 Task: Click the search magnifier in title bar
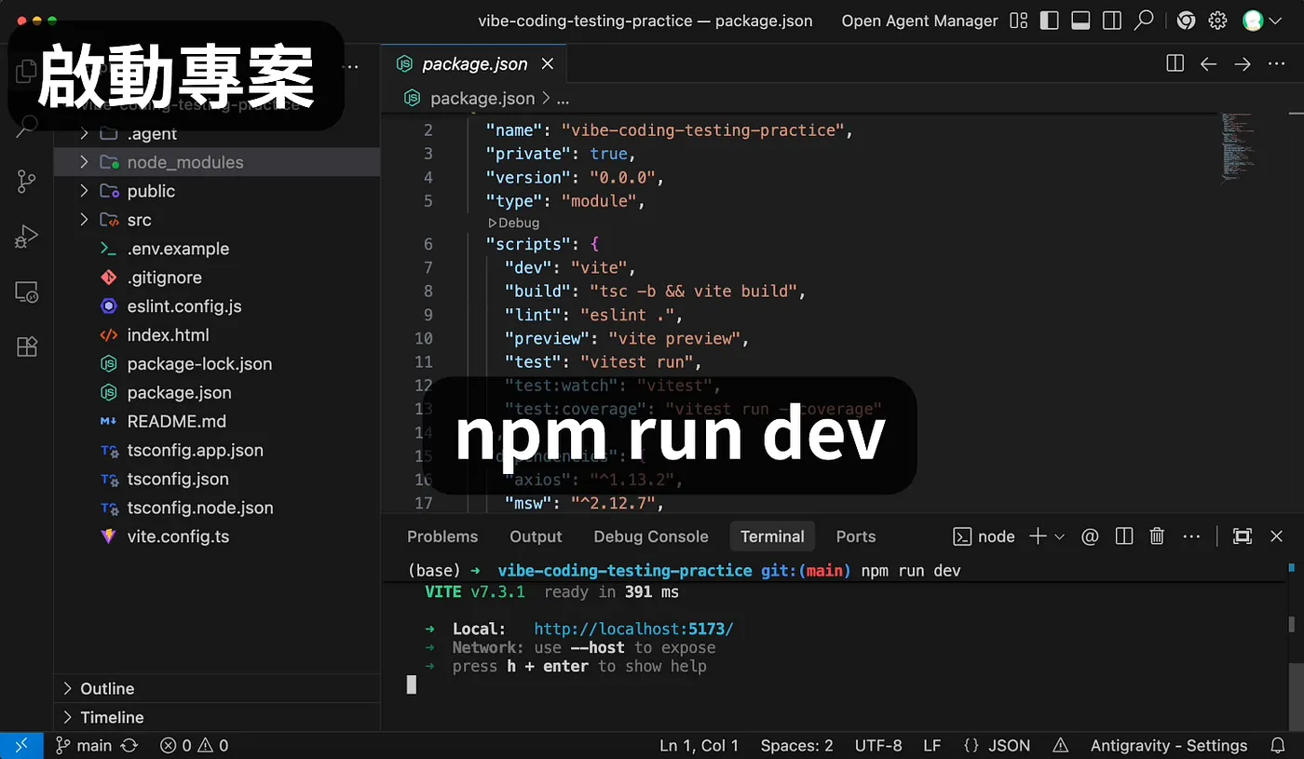(1144, 20)
